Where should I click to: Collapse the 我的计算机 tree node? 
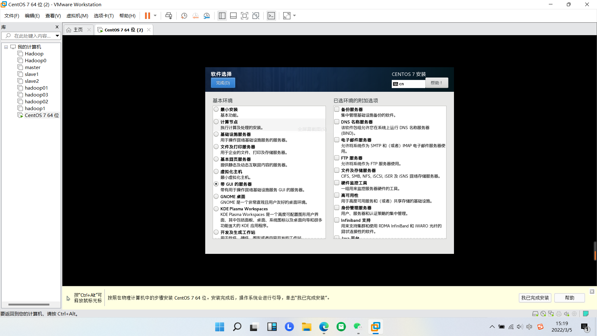point(6,47)
